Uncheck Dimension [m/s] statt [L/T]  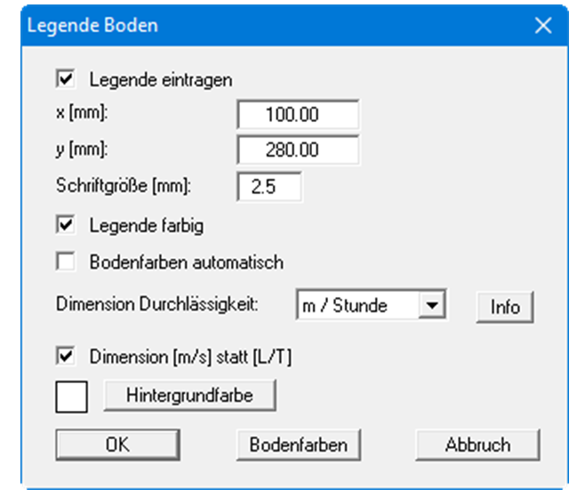pos(65,357)
